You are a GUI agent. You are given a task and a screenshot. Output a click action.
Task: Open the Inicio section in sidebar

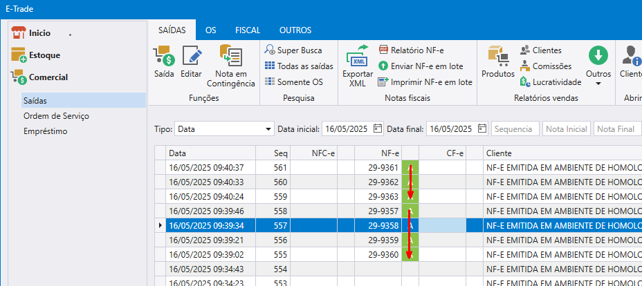pyautogui.click(x=31, y=33)
